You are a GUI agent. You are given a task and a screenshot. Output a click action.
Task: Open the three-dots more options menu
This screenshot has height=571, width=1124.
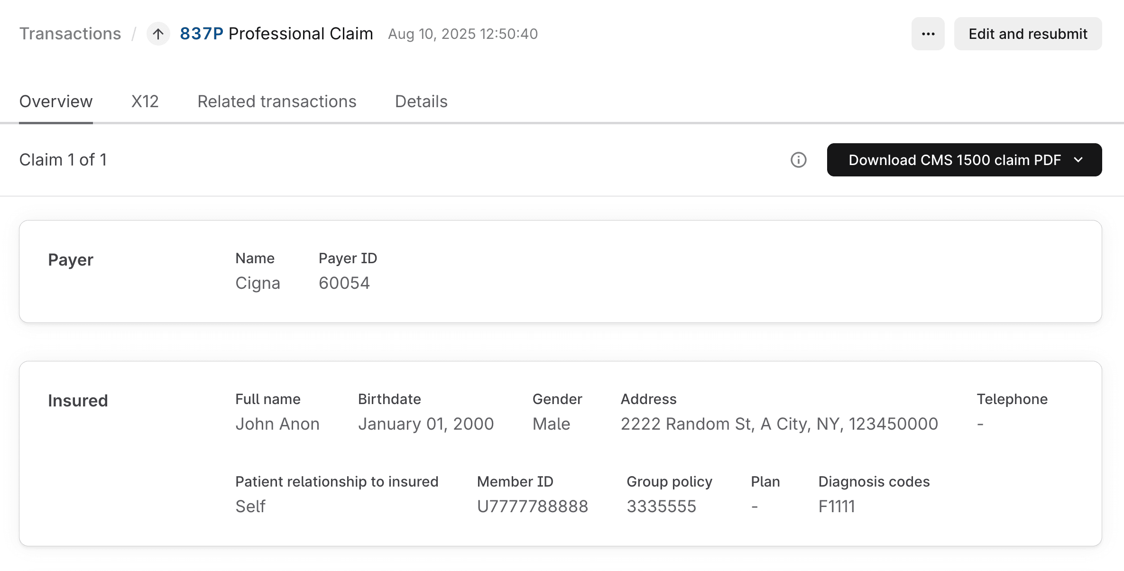[x=928, y=34]
